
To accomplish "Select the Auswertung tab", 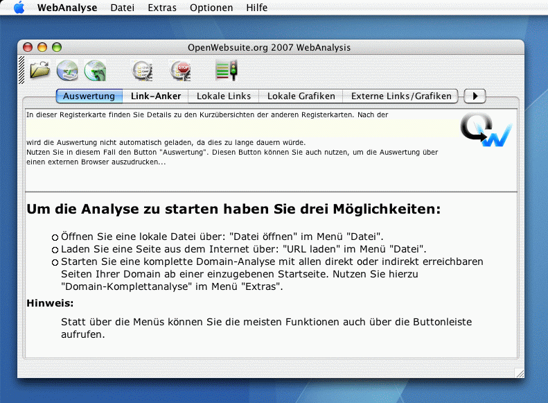I will (x=89, y=96).
